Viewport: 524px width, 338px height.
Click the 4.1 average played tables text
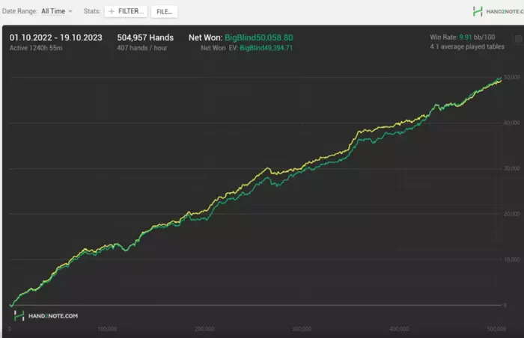point(467,47)
